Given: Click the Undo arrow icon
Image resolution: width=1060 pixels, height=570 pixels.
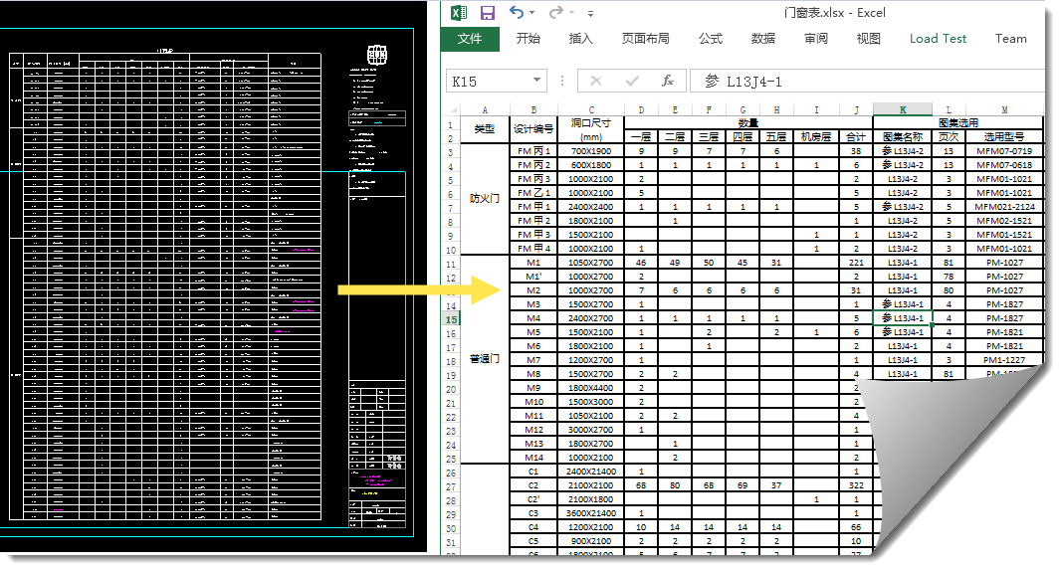Looking at the screenshot, I should (516, 12).
